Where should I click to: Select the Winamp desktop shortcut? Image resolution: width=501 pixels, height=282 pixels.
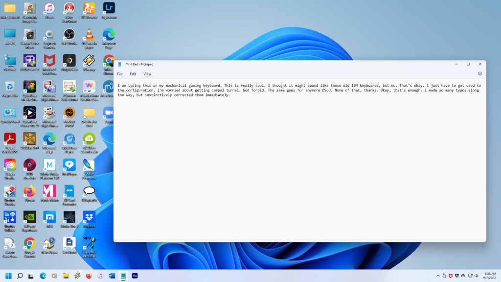[89, 60]
